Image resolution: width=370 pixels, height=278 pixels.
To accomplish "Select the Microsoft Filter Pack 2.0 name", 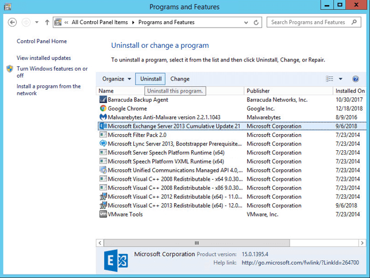I will pos(137,135).
